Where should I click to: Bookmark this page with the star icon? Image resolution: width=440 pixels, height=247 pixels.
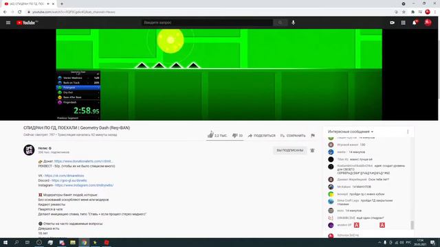pos(404,12)
